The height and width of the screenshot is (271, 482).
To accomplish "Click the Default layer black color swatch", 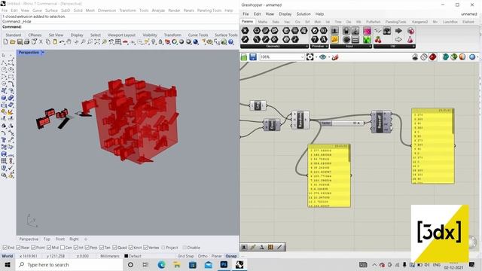I will point(126,256).
